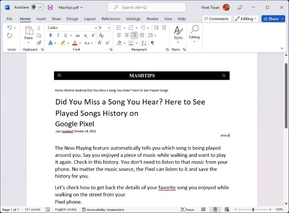The height and width of the screenshot is (213, 289).
Task: Click the Paste clipboard icon
Action: [29, 30]
